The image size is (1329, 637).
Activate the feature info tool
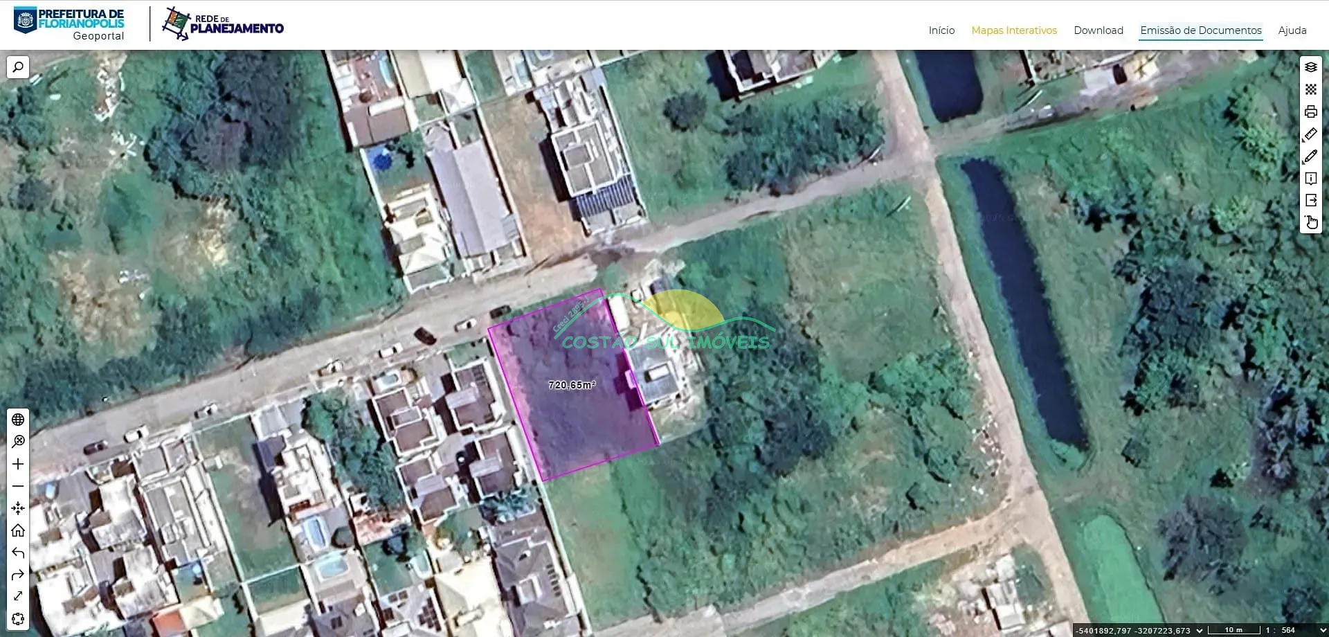pos(1311,178)
